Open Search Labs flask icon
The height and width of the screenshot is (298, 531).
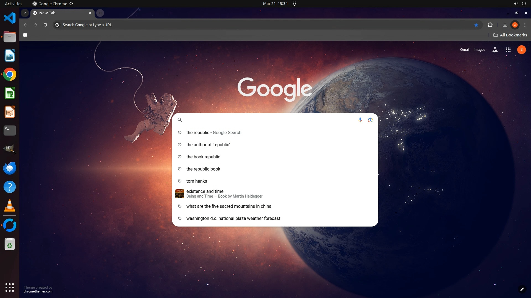coord(495,50)
